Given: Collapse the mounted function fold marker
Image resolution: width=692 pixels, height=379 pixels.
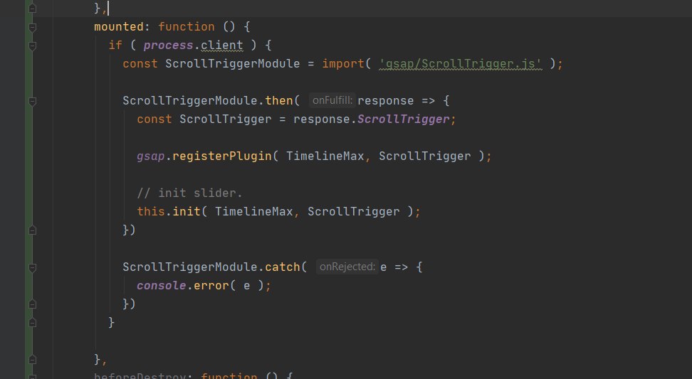Looking at the screenshot, I should (x=32, y=27).
